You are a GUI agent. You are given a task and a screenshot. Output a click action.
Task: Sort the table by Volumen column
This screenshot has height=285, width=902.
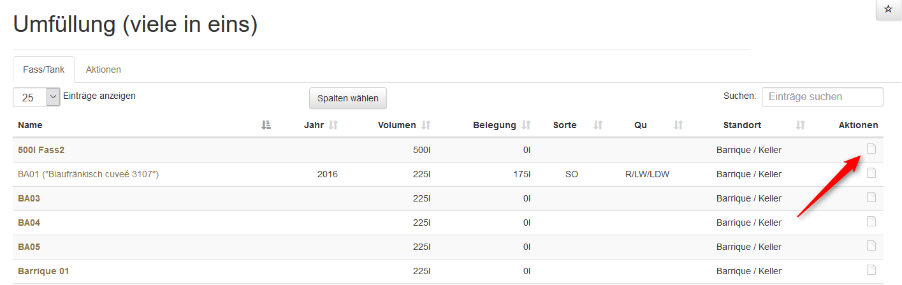click(x=426, y=125)
